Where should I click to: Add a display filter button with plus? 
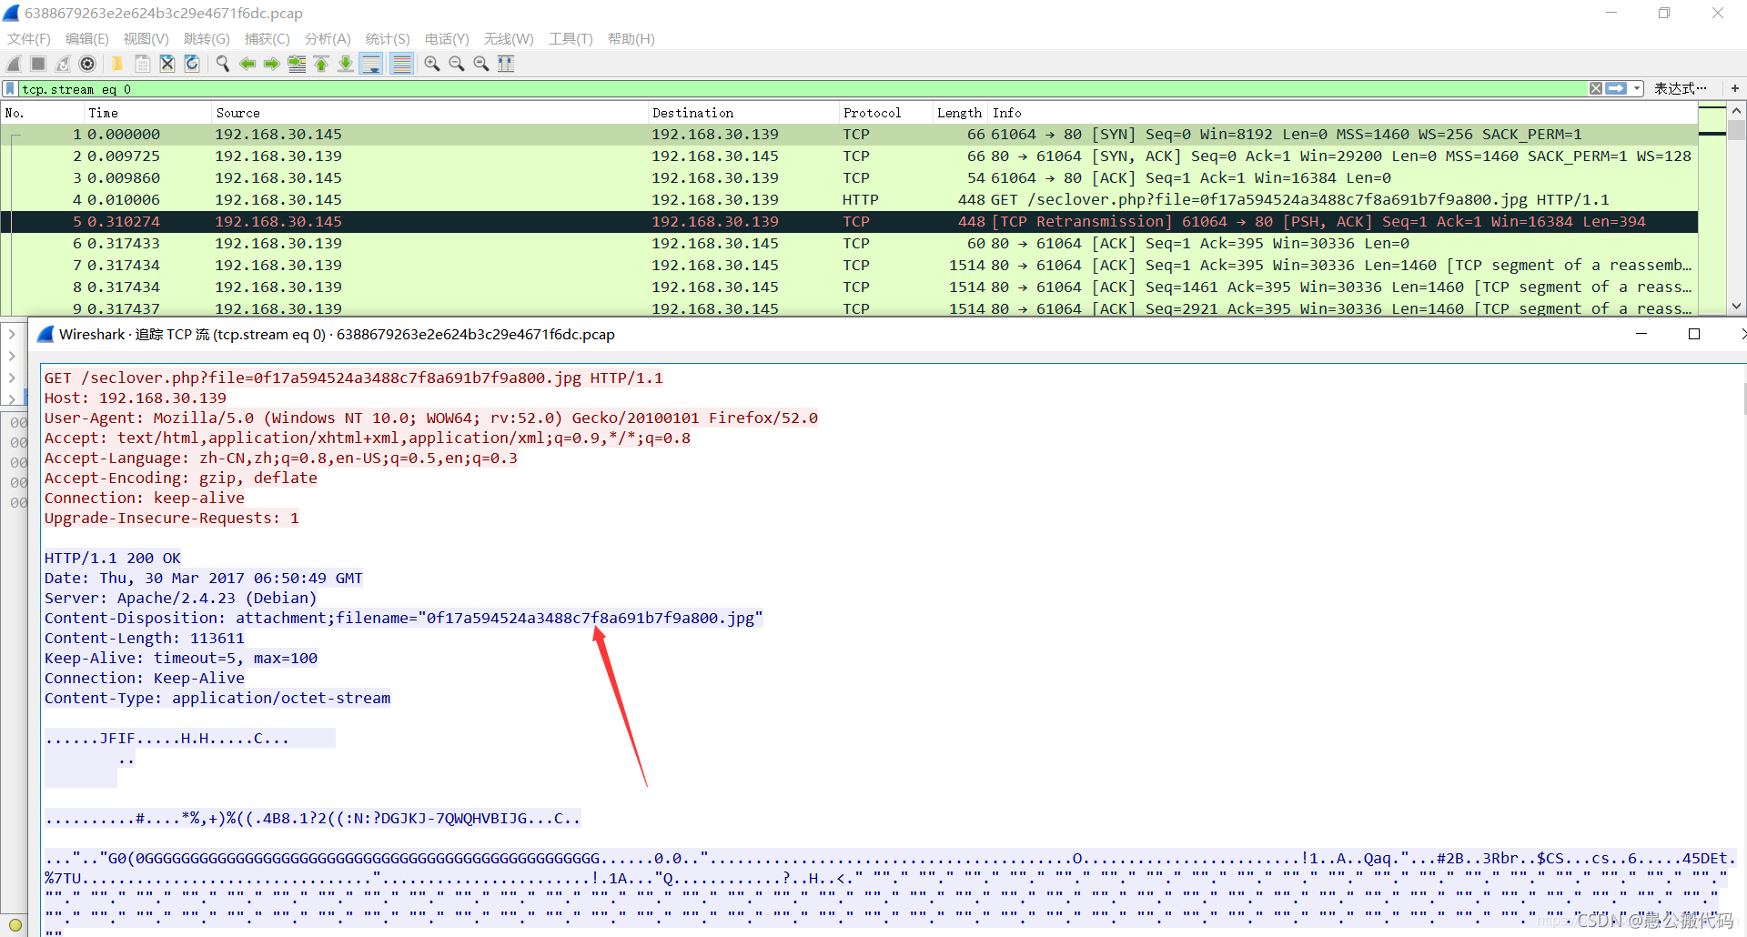point(1735,88)
